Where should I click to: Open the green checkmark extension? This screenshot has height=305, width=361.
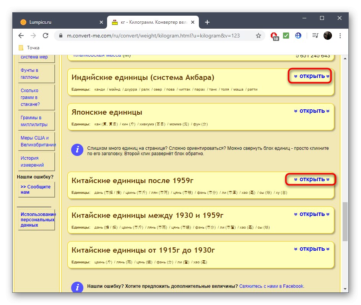coord(286,36)
